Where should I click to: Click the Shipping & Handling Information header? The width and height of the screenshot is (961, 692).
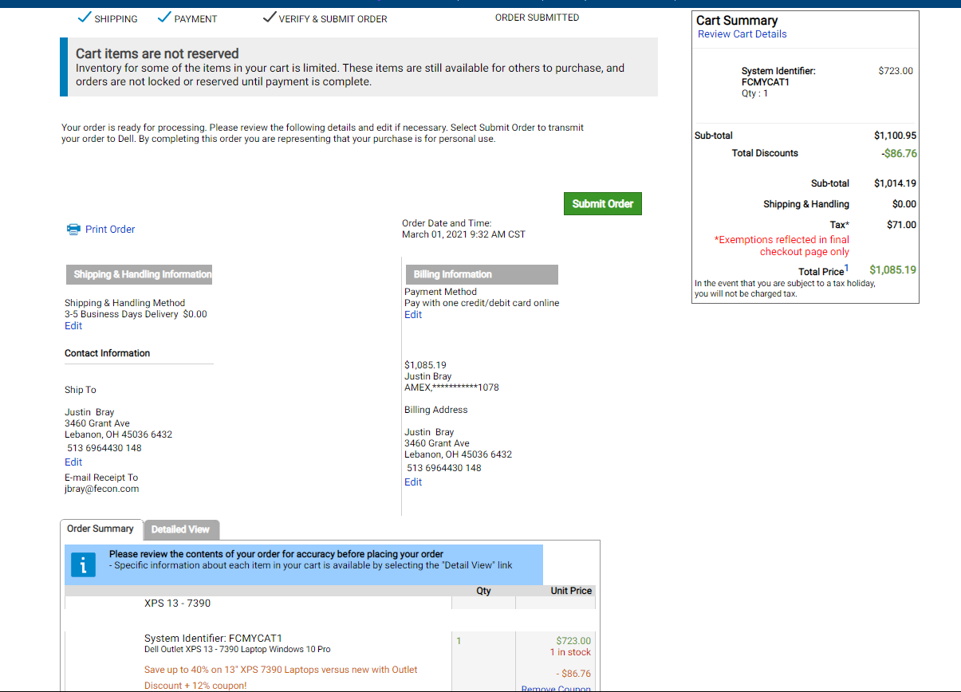coord(143,274)
